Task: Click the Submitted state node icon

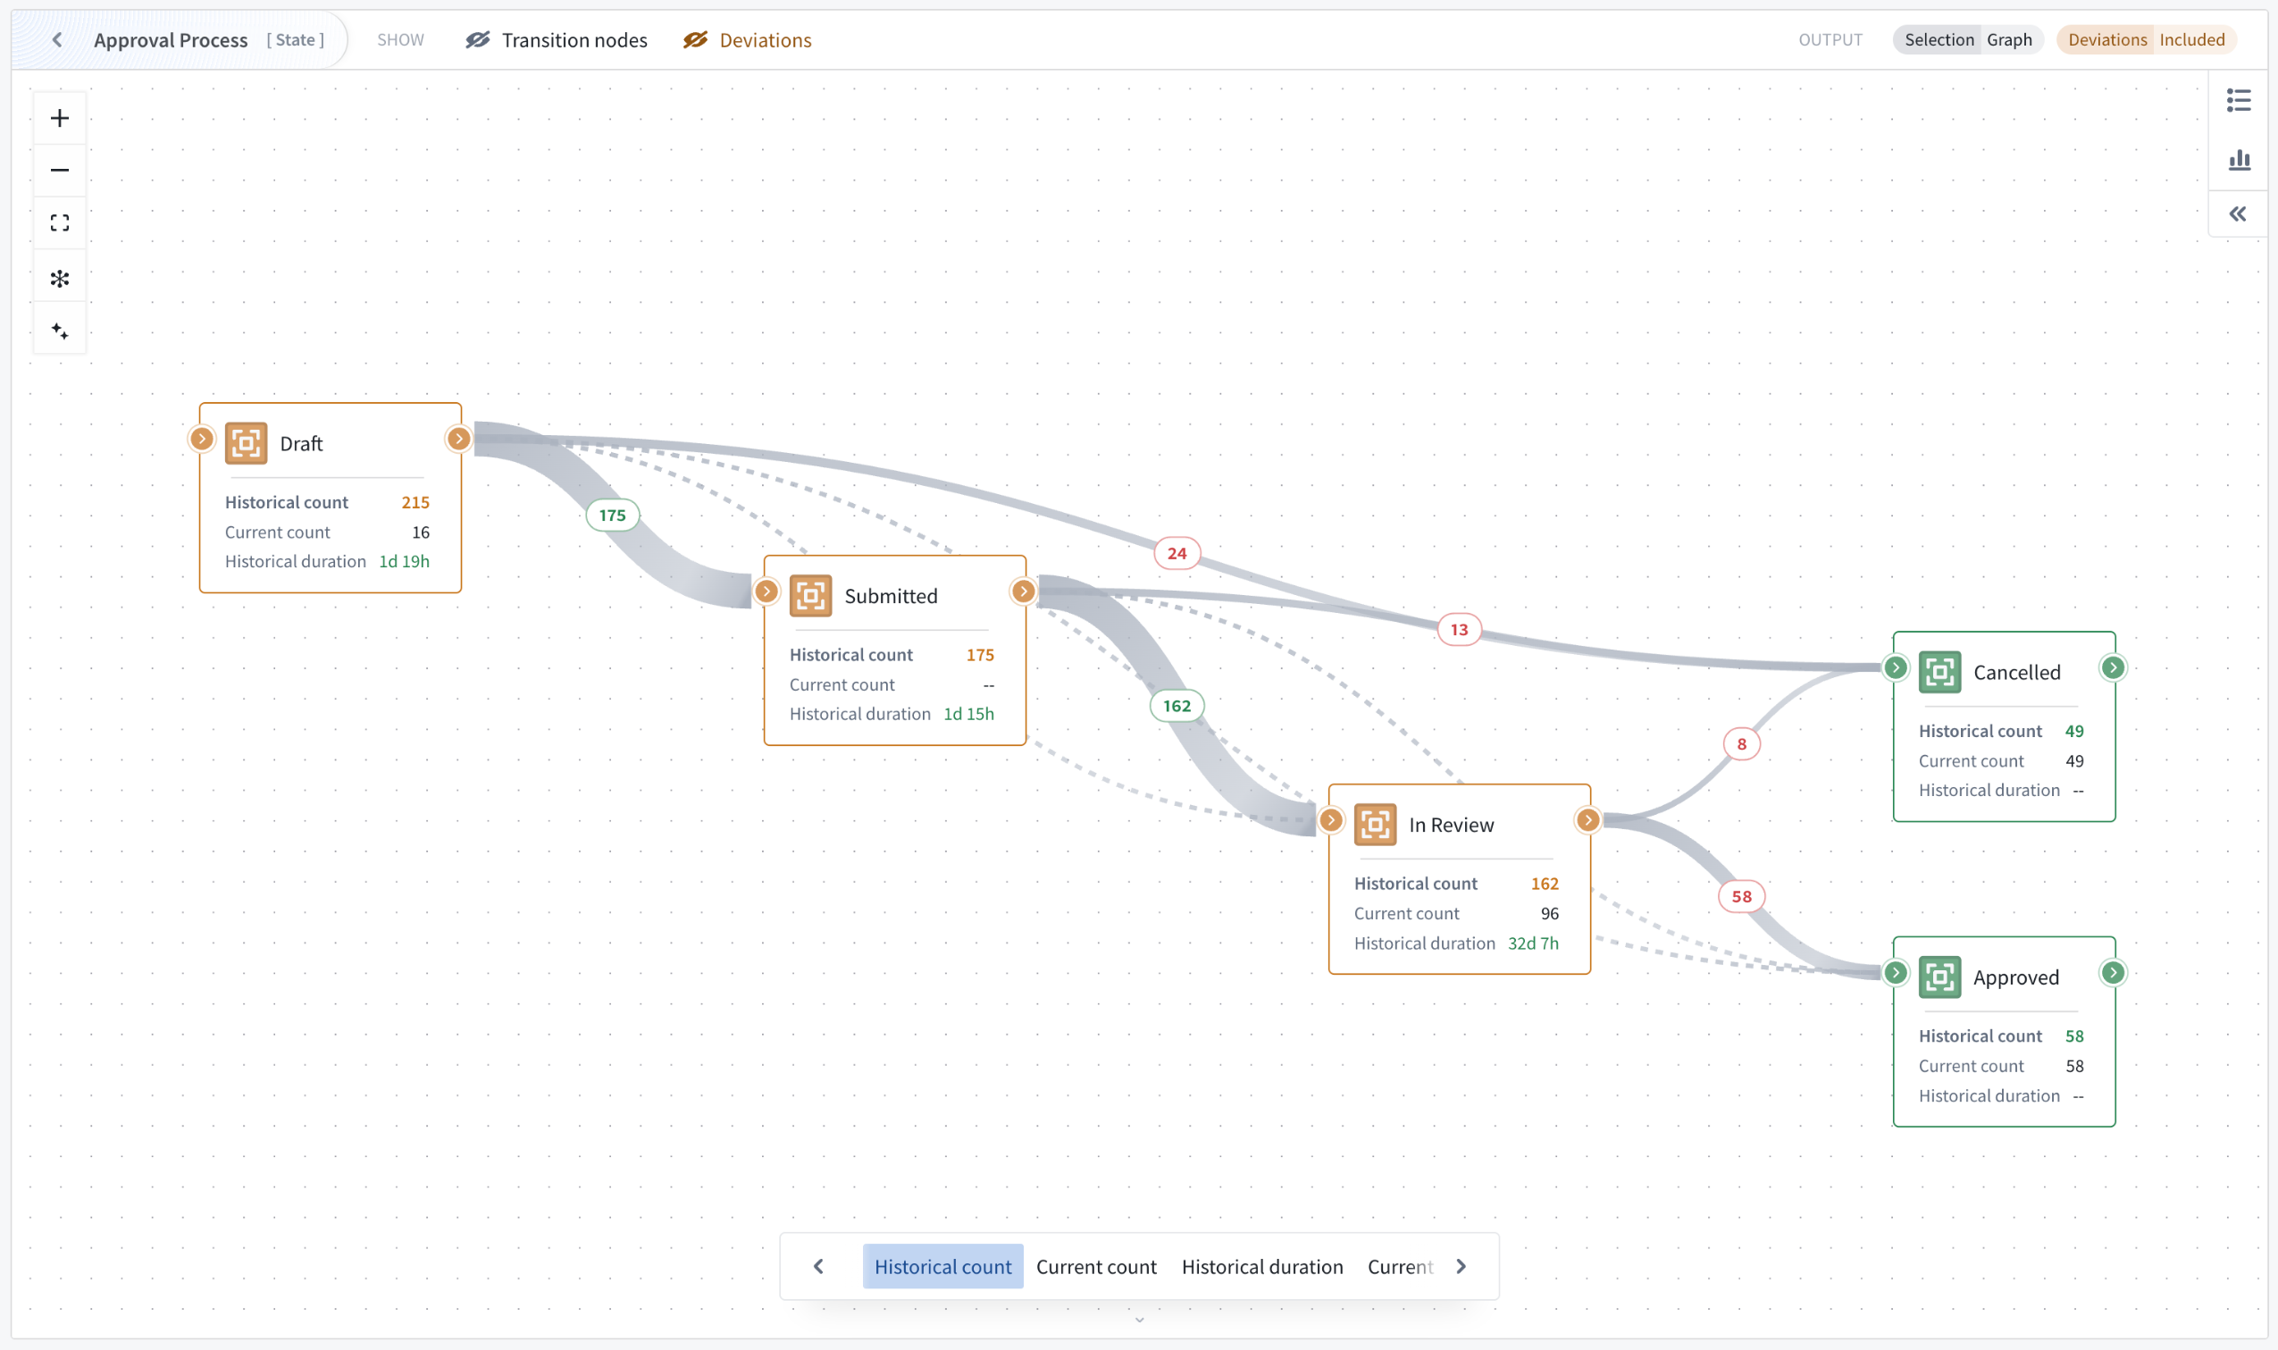Action: [x=810, y=595]
